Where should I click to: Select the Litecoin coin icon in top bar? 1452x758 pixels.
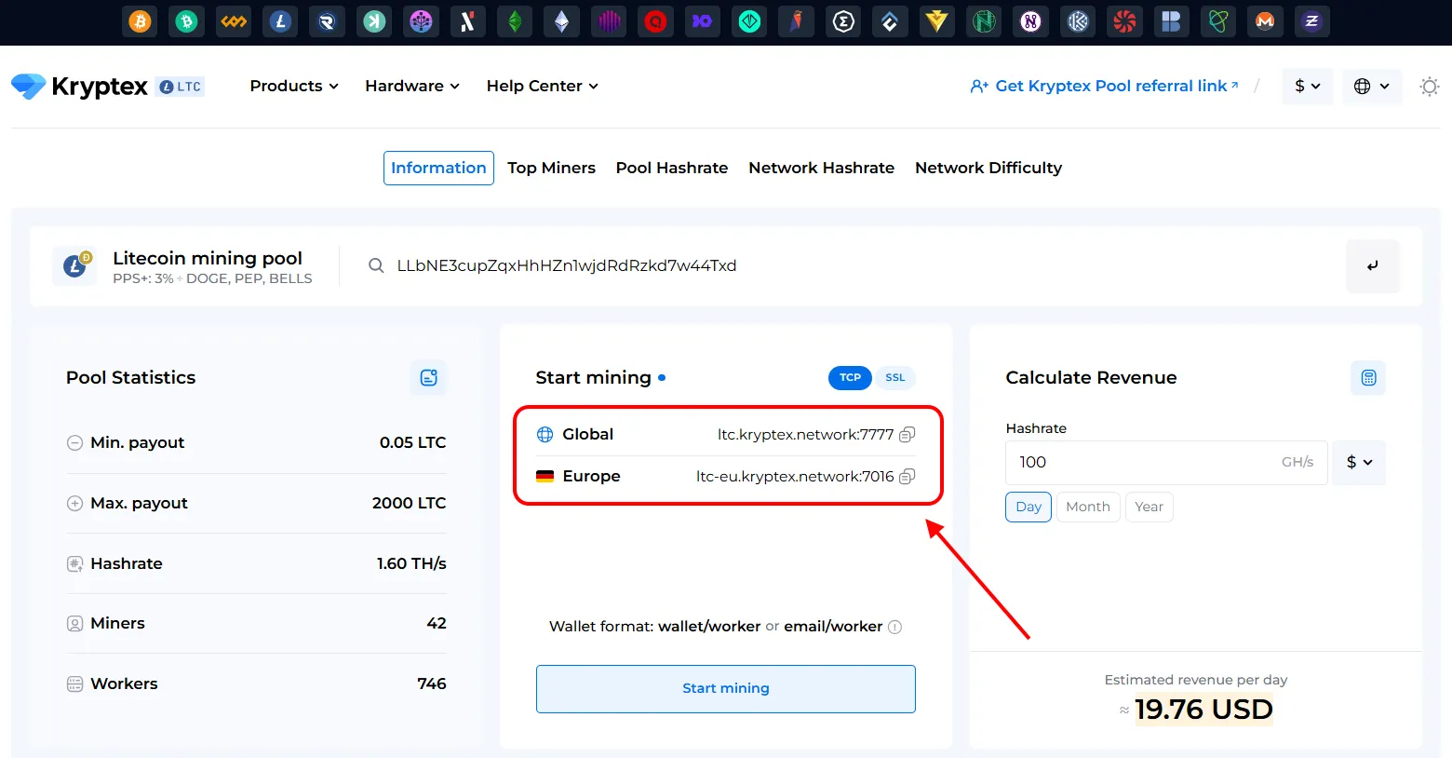pyautogui.click(x=280, y=21)
